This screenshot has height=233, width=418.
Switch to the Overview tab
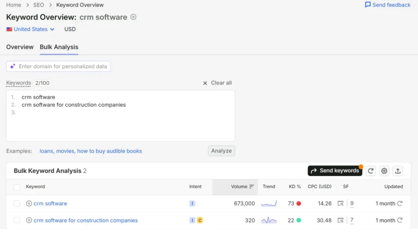tap(20, 47)
